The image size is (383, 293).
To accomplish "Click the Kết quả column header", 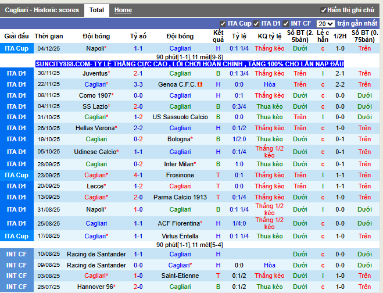I will coord(218,36).
